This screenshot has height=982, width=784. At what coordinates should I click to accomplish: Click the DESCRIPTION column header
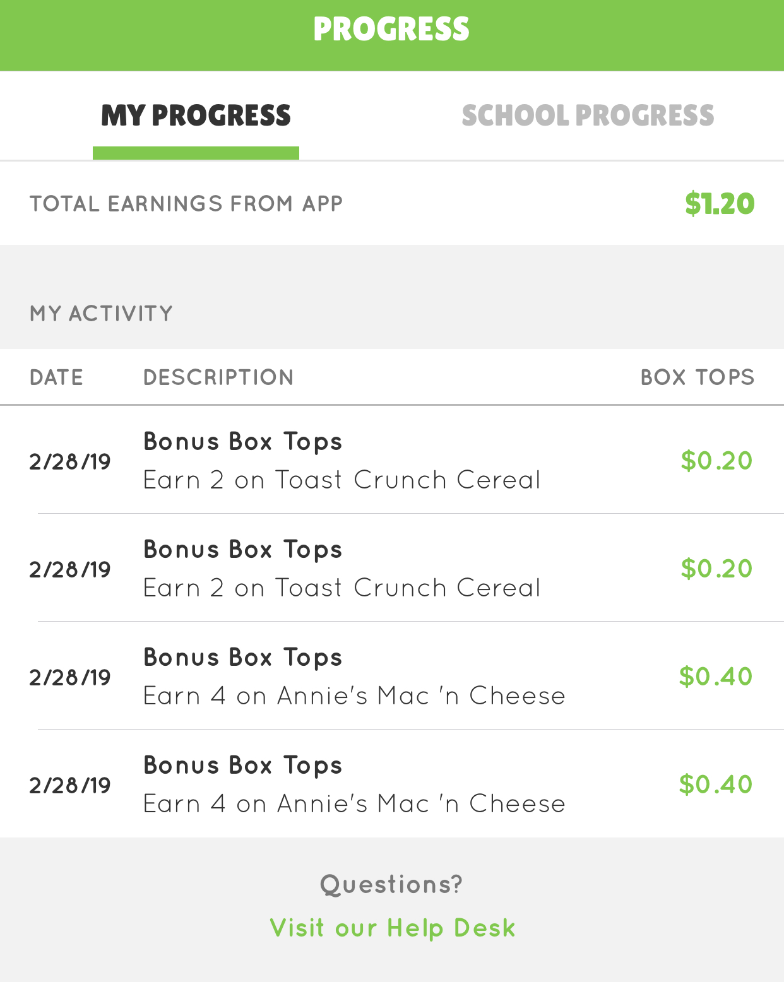coord(218,377)
